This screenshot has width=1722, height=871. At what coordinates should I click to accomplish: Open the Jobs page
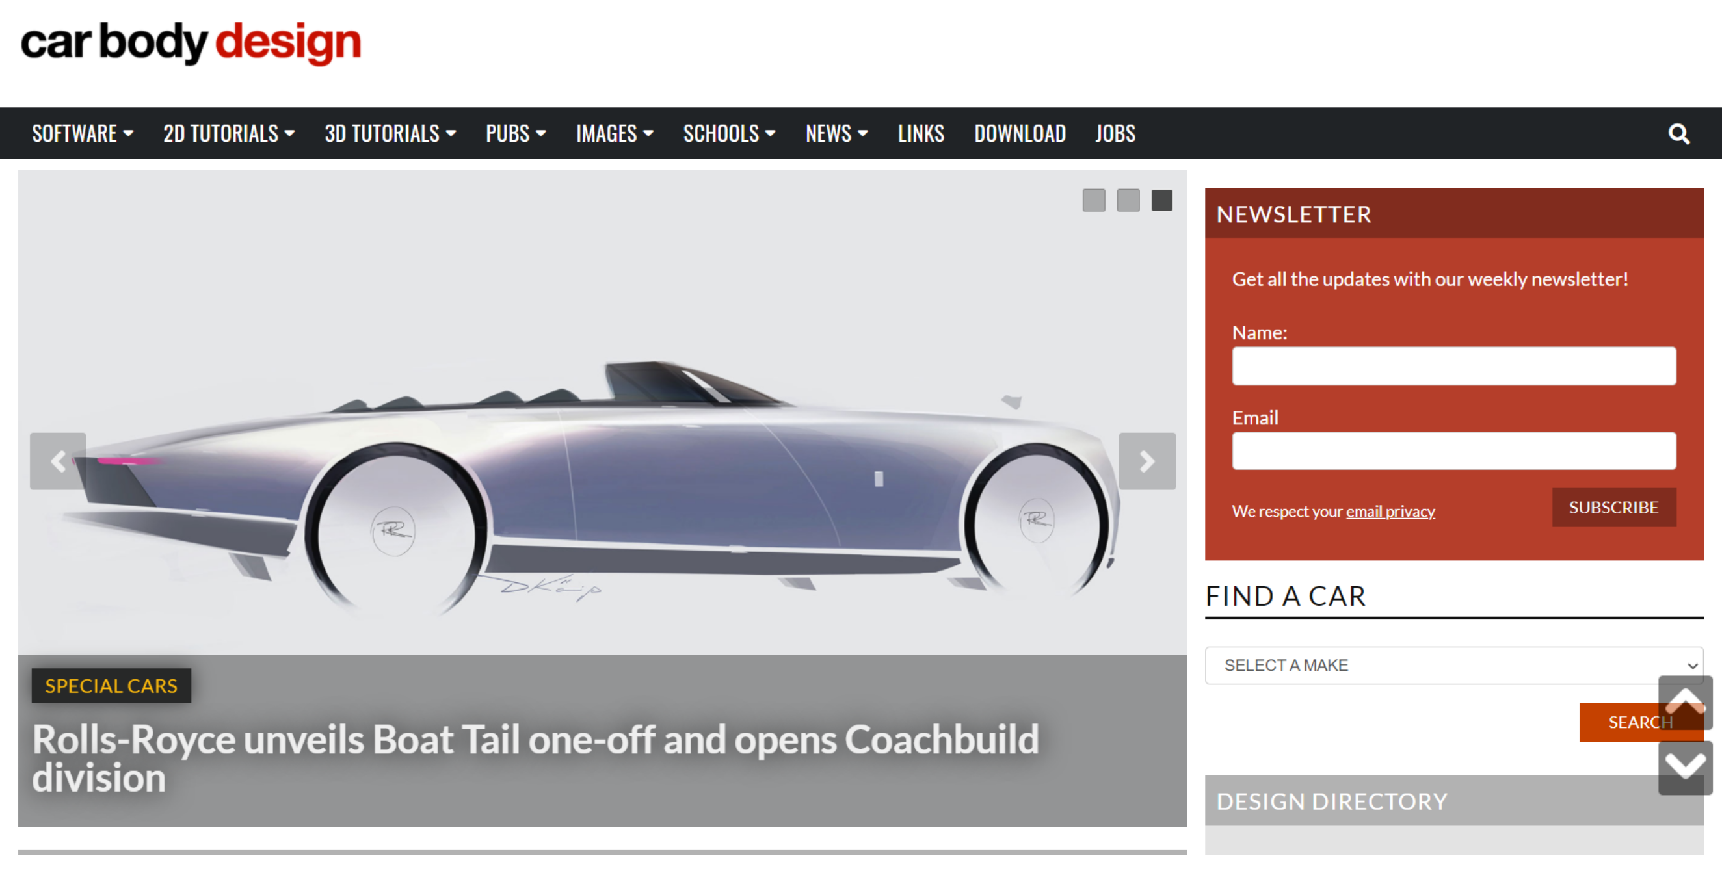point(1115,134)
